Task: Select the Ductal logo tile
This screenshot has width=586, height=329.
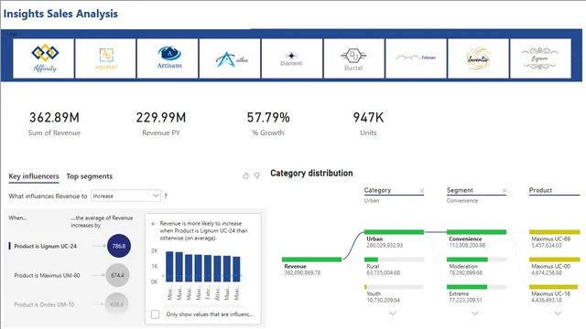Action: click(354, 58)
